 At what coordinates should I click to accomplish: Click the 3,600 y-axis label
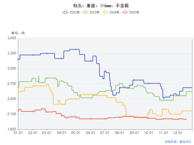point(11,38)
